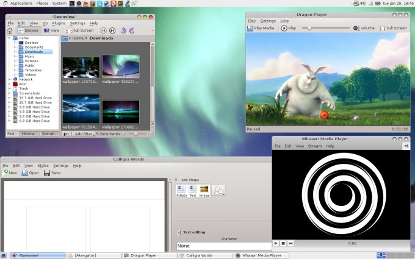Switch to Whaaw! Media Player in taskbar

[x=261, y=255]
